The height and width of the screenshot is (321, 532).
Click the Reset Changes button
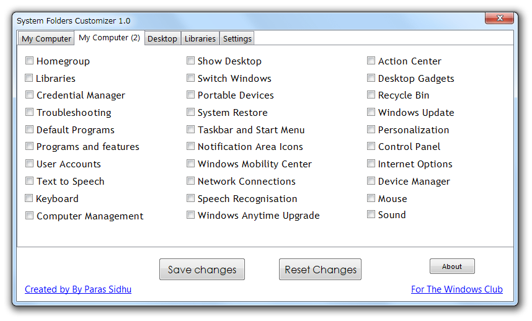pos(321,270)
